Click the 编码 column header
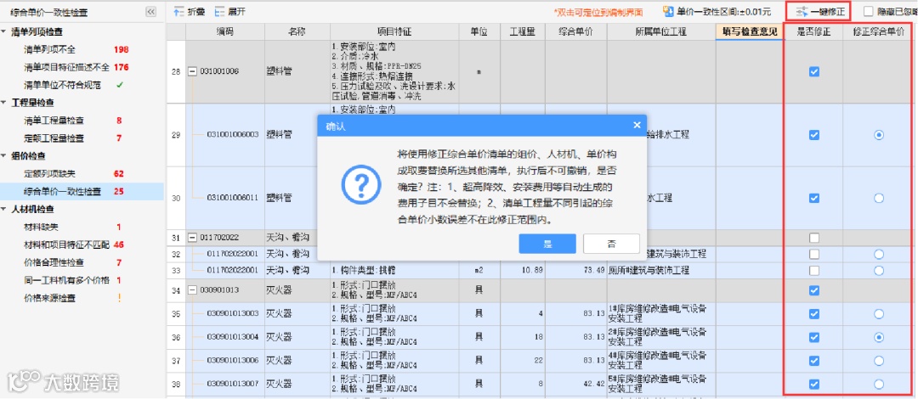The height and width of the screenshot is (399, 918). 225,32
